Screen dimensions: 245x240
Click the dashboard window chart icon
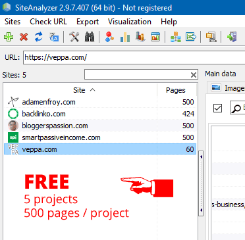pos(155,37)
